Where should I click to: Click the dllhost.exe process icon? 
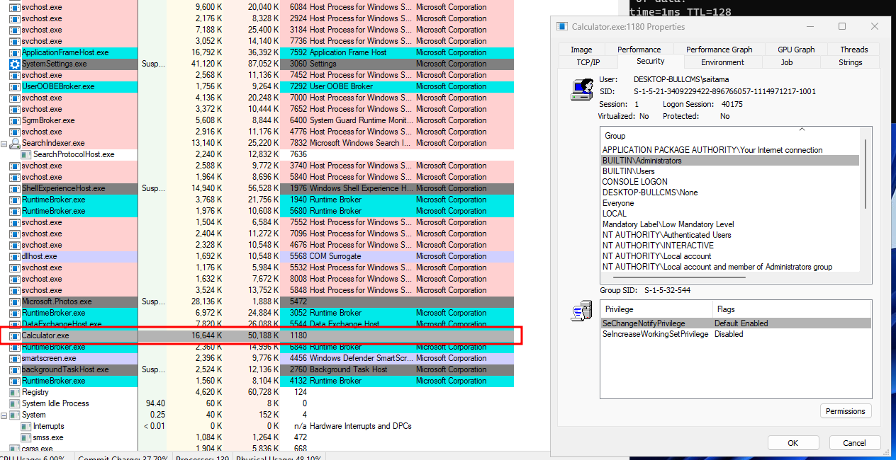tap(14, 256)
